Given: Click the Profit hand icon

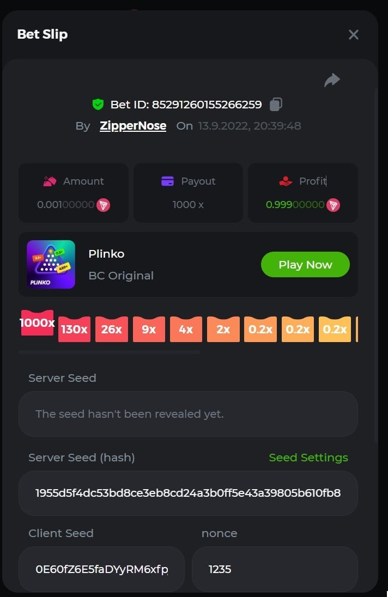Looking at the screenshot, I should pos(285,181).
